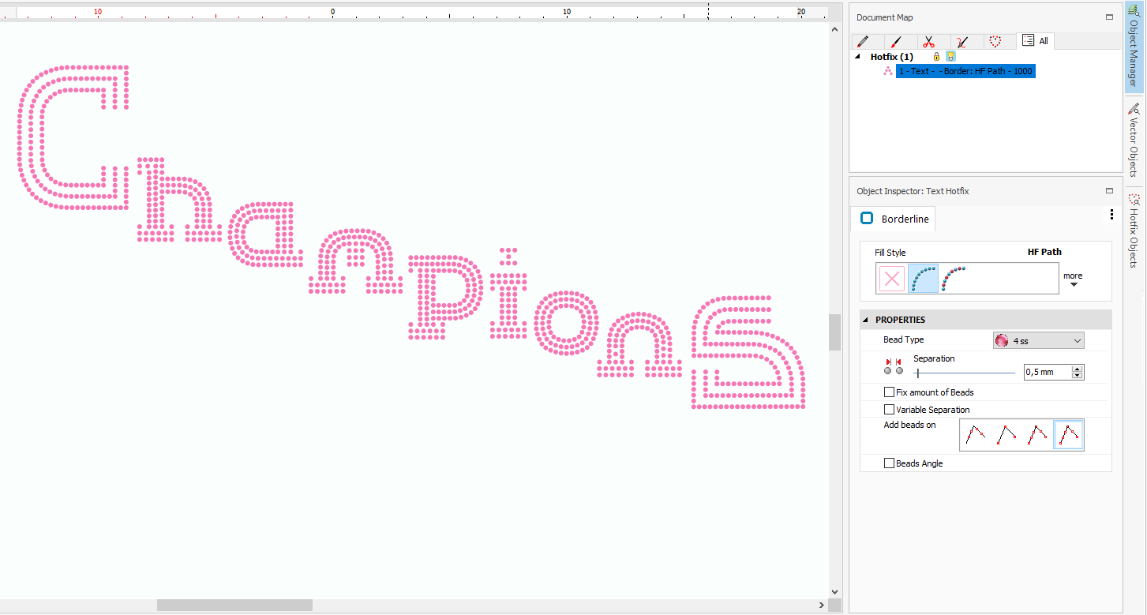Switch to the All tab in Document Map
Viewport: 1147px width, 615px height.
1035,41
